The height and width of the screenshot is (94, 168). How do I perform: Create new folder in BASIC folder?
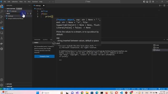coord(25,14)
